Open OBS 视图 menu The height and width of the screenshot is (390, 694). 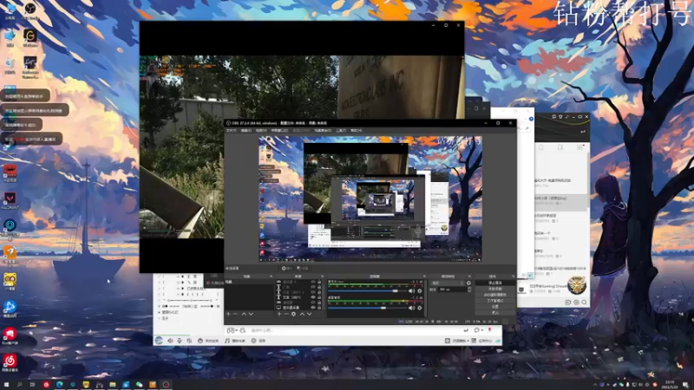click(261, 131)
